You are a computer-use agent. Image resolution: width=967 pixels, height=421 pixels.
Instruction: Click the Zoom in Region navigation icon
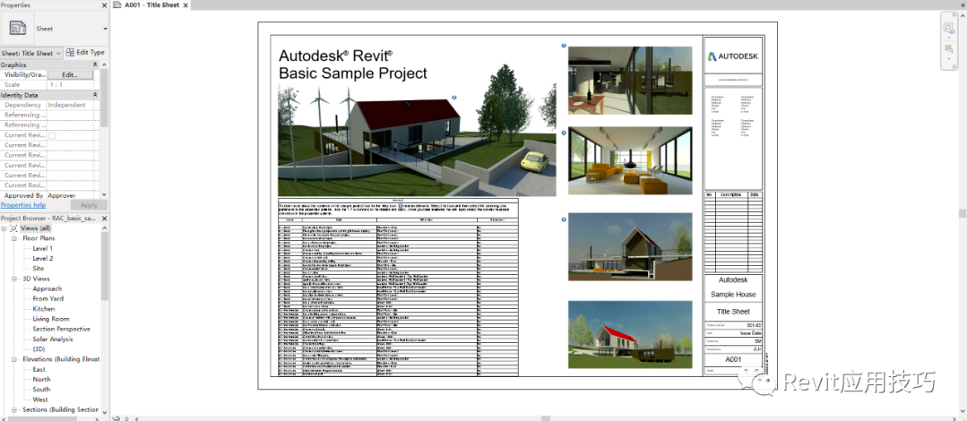click(x=949, y=49)
